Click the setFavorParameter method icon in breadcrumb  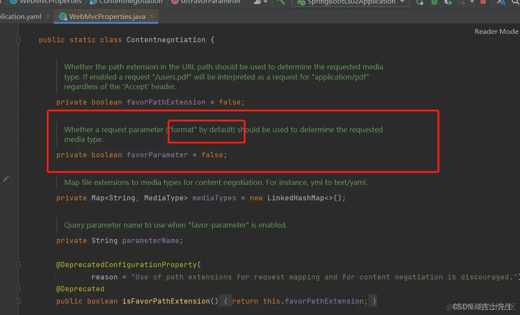(175, 2)
